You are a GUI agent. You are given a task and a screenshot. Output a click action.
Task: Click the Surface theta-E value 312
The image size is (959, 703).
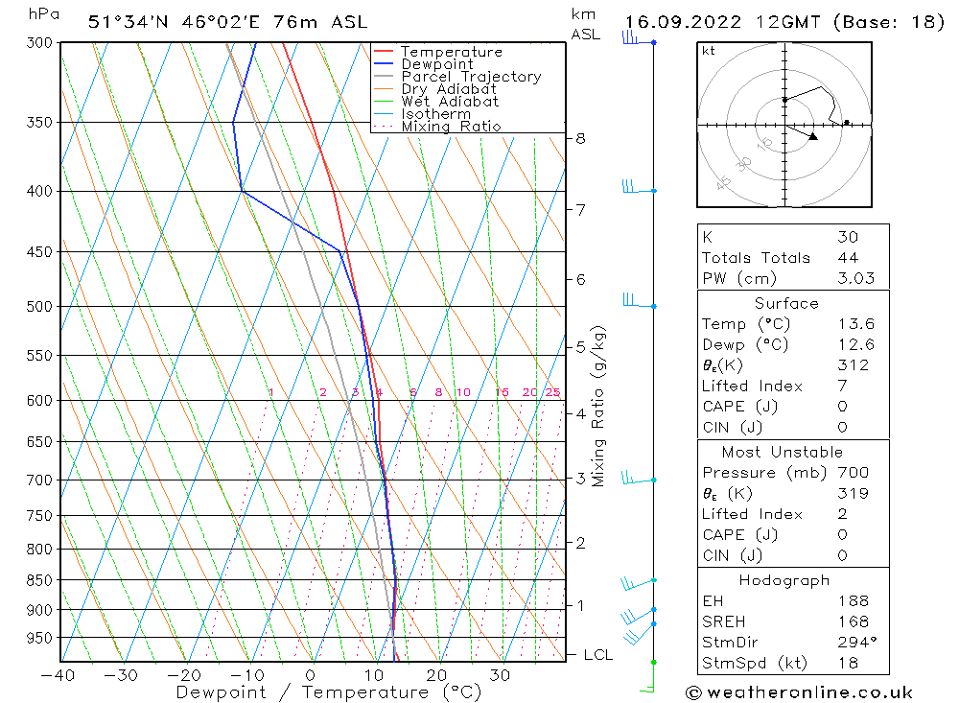tap(854, 365)
